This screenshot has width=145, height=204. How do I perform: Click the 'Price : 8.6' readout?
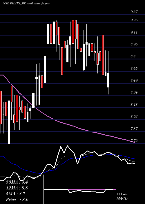click(17, 200)
